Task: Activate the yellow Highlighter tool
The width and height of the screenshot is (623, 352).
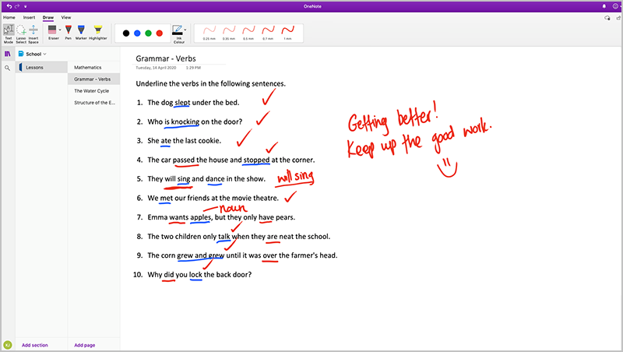Action: click(x=98, y=33)
